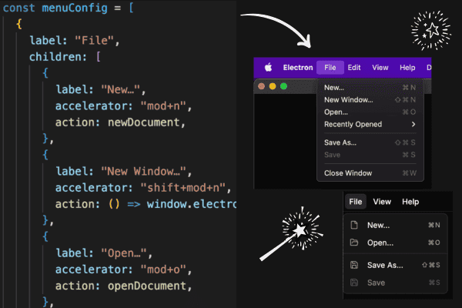
Task: Click the File button in the lower custom menu bar
Action: (x=356, y=202)
